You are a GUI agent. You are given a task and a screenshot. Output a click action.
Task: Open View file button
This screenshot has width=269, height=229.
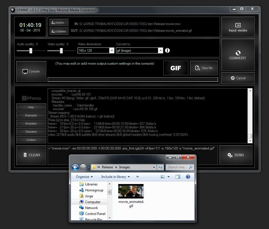(x=204, y=68)
